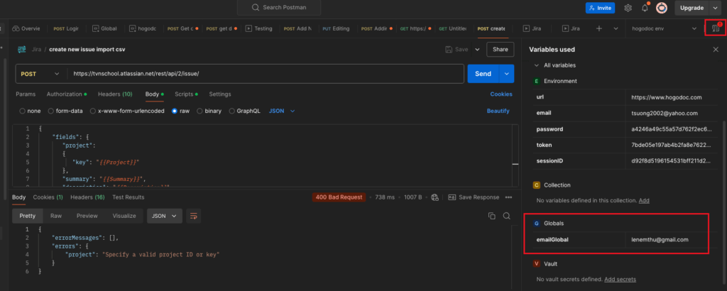
Task: Click the Invite button
Action: coord(600,8)
